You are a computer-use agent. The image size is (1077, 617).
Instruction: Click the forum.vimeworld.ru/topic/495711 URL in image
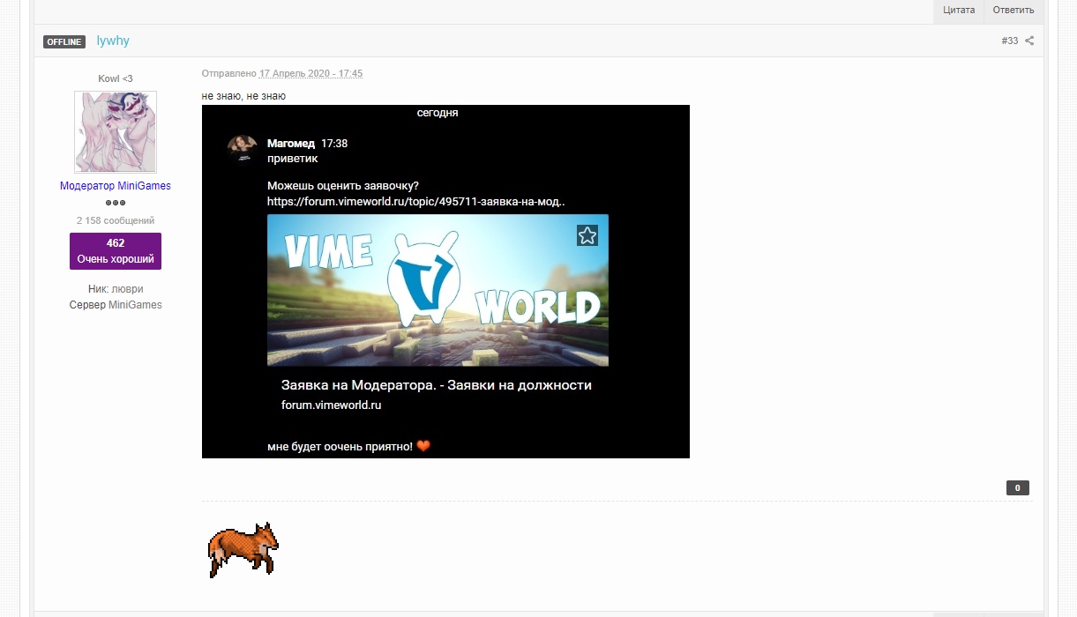click(x=416, y=202)
